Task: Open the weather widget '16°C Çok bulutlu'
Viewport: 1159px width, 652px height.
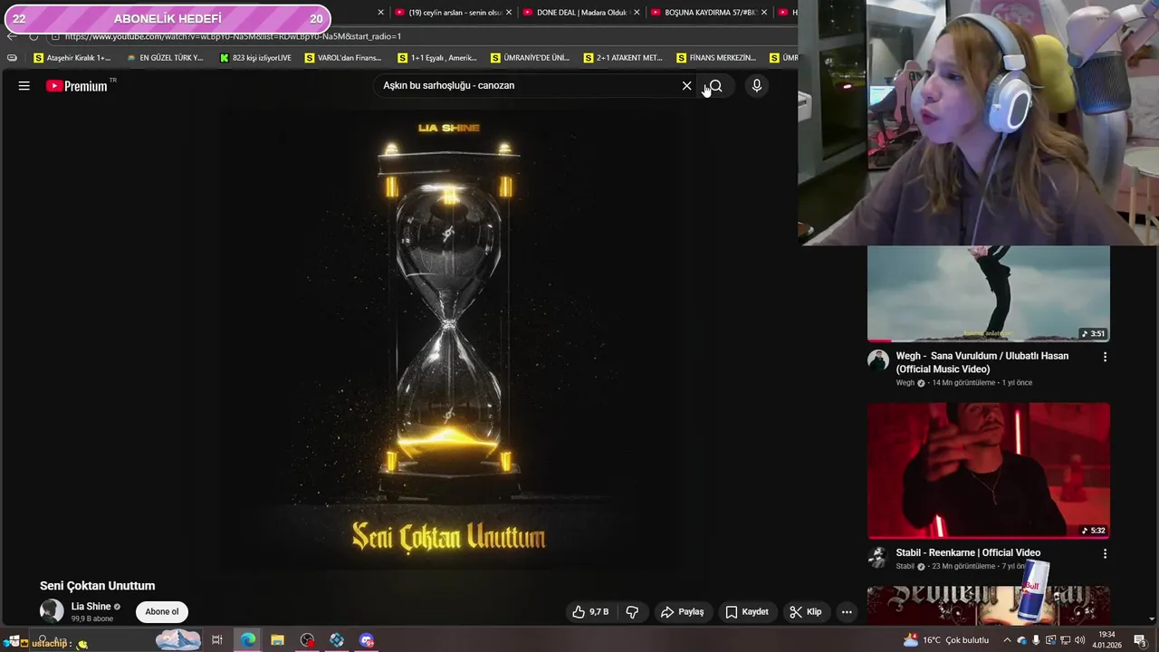Action: tap(946, 640)
